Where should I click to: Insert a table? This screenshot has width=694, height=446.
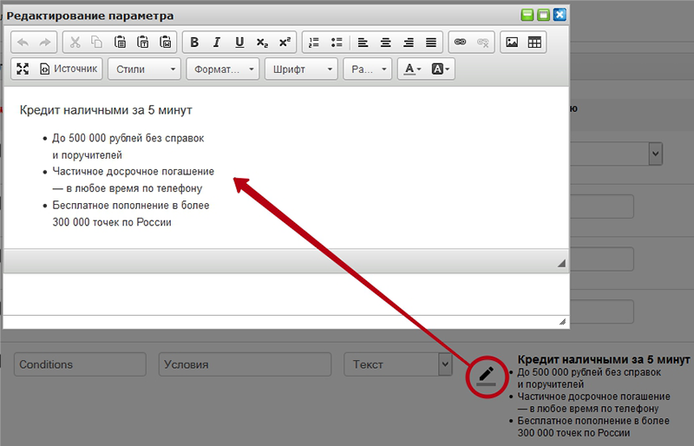click(534, 42)
